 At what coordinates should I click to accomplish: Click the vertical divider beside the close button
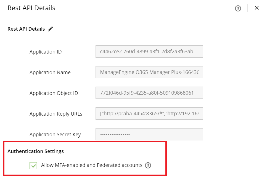(x=248, y=8)
